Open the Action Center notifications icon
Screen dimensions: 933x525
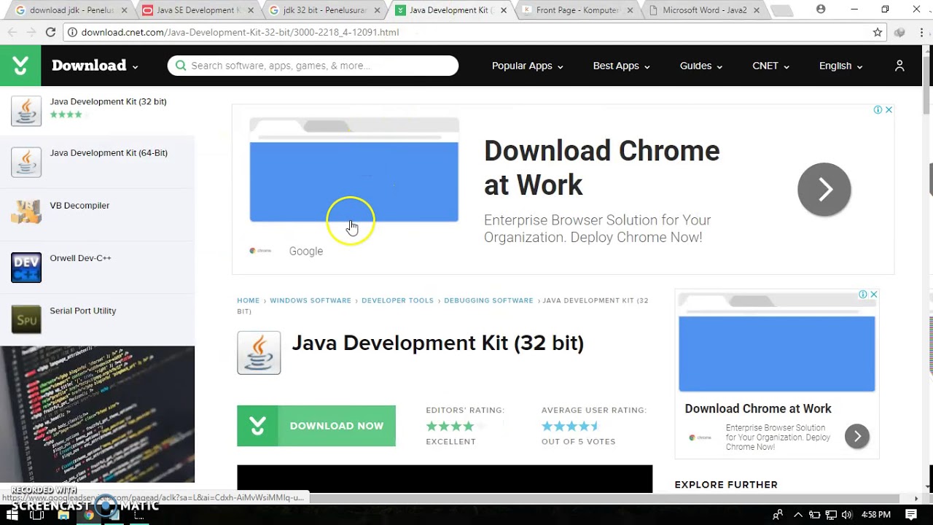point(911,515)
